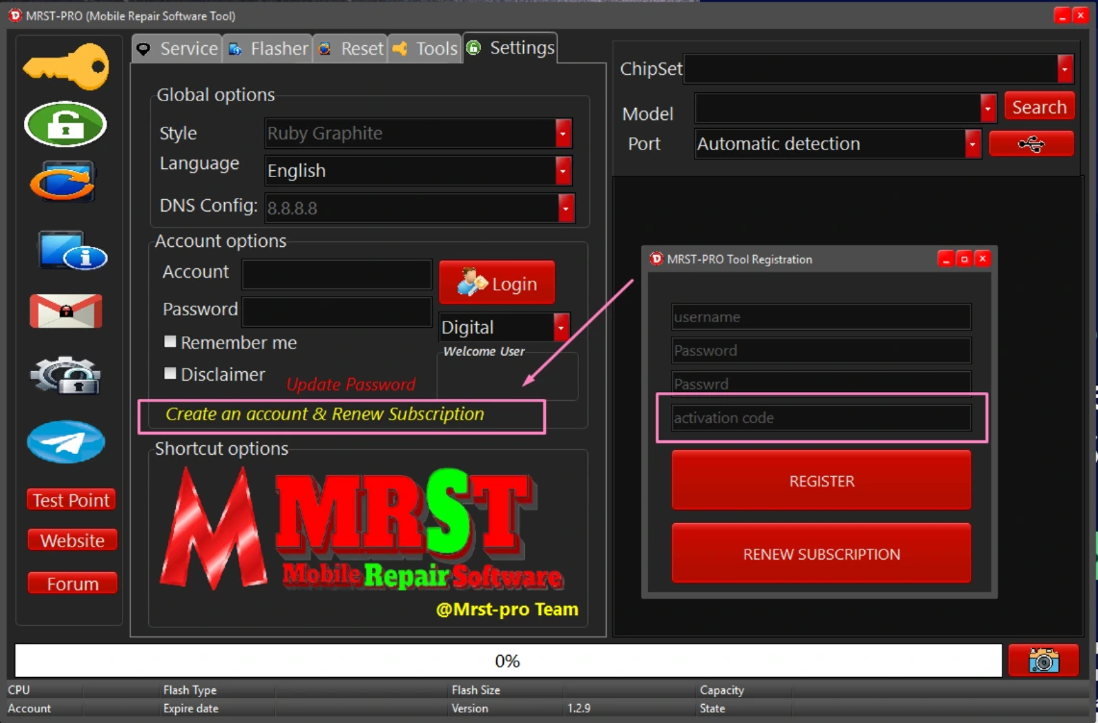Click Create an account & Renew Subscription link

click(x=325, y=413)
